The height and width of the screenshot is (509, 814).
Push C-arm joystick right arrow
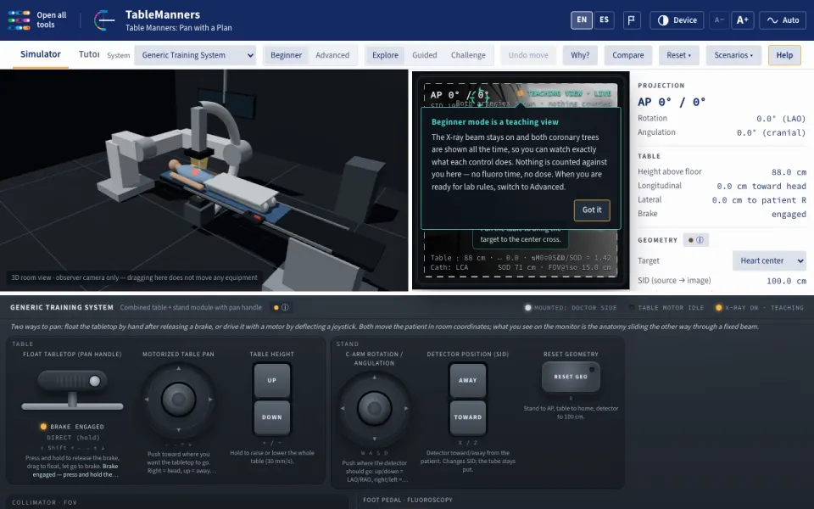(x=406, y=408)
